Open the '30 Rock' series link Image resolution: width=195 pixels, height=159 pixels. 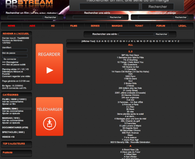coord(130,109)
